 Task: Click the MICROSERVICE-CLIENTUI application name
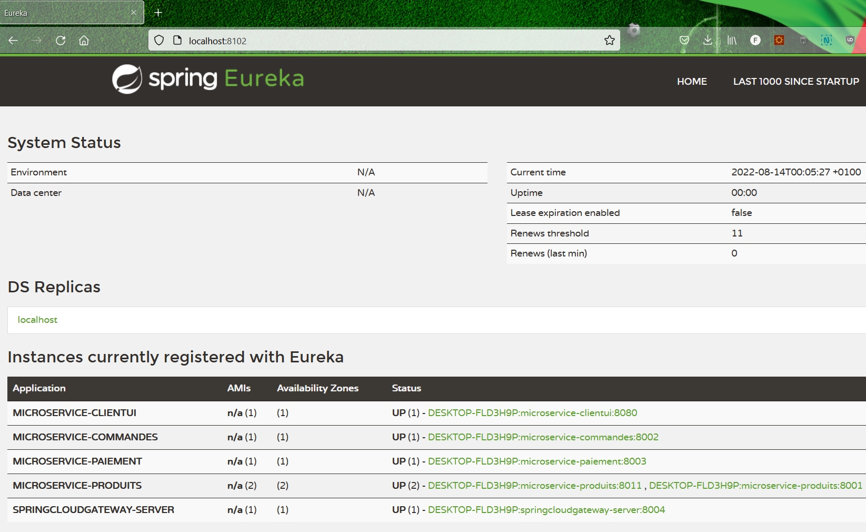pos(74,413)
